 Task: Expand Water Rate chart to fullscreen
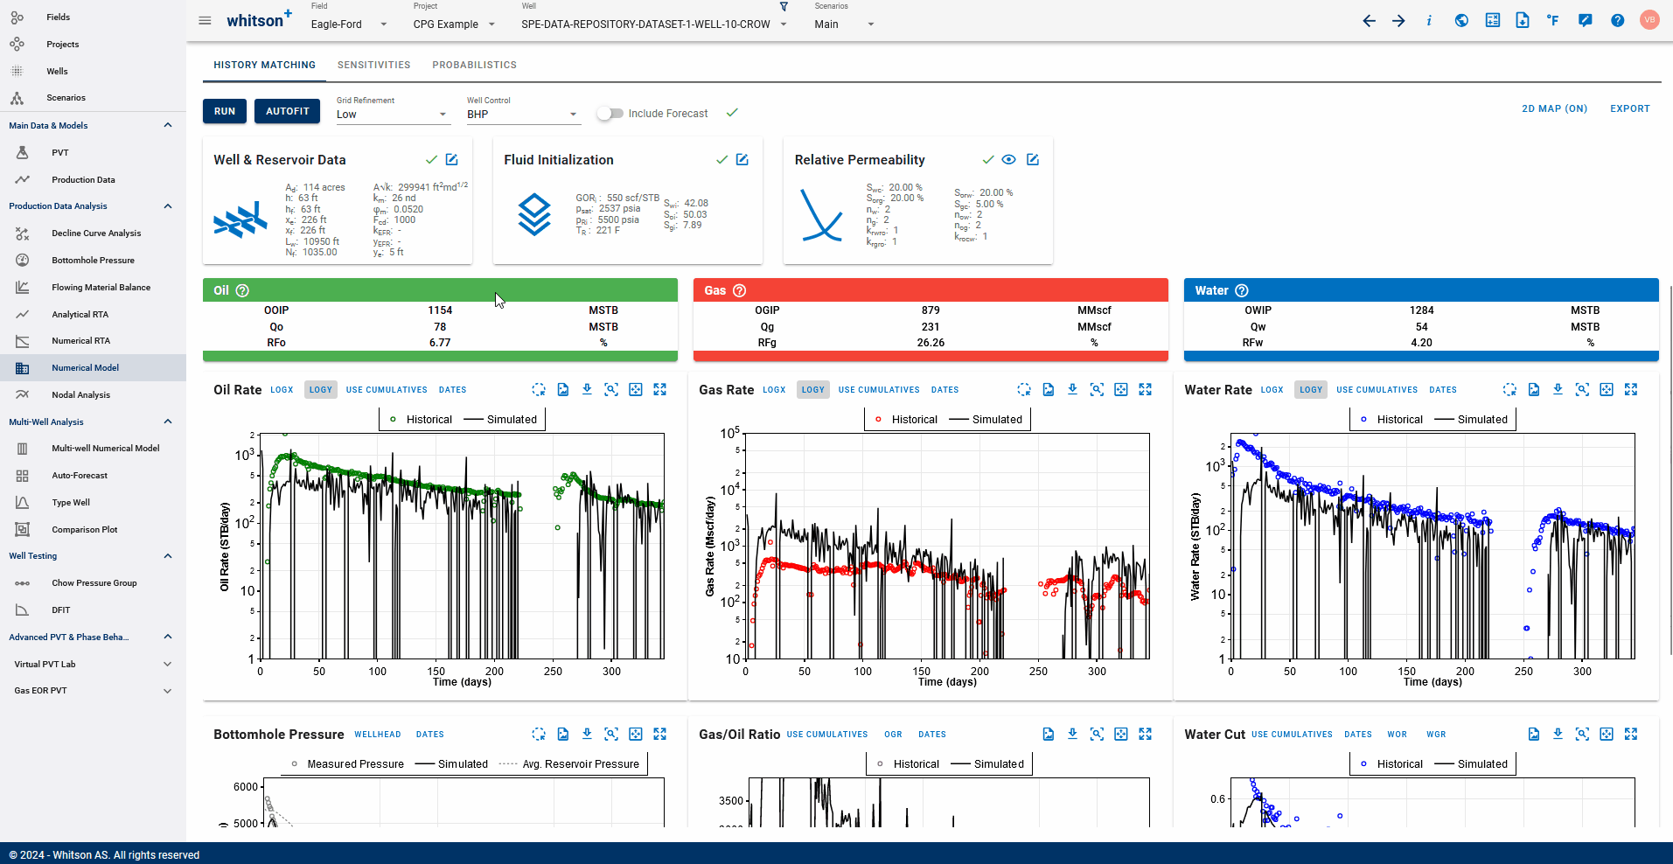[1631, 390]
